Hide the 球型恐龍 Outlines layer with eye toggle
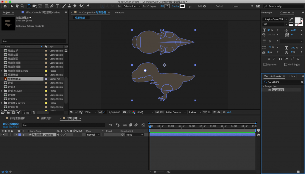This screenshot has width=305, height=174. tap(3, 135)
